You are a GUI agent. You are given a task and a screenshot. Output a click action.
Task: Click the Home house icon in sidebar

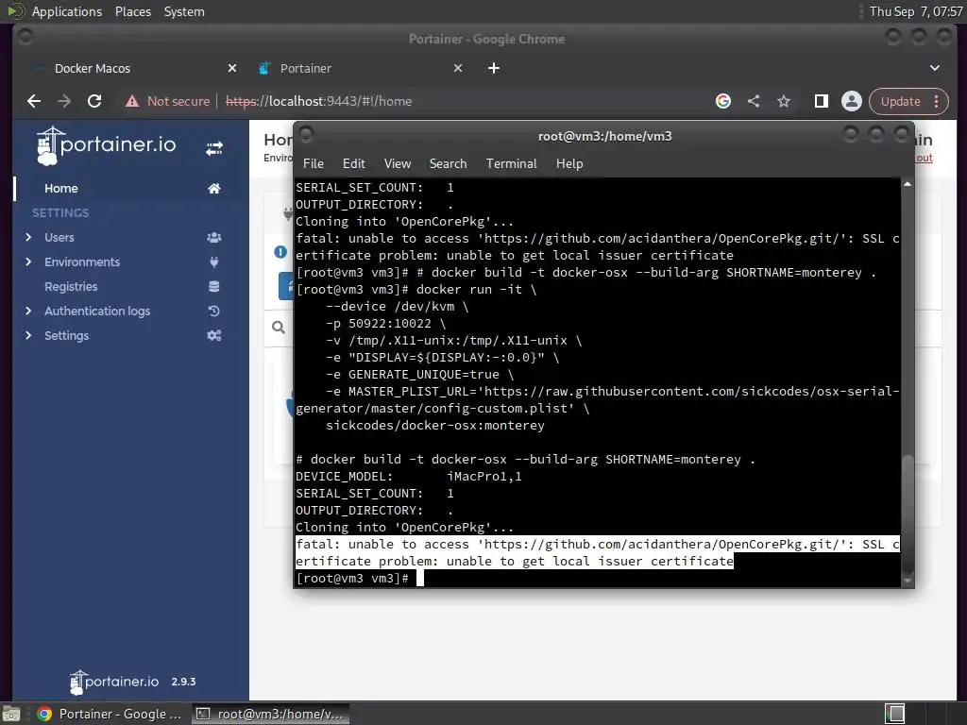214,188
